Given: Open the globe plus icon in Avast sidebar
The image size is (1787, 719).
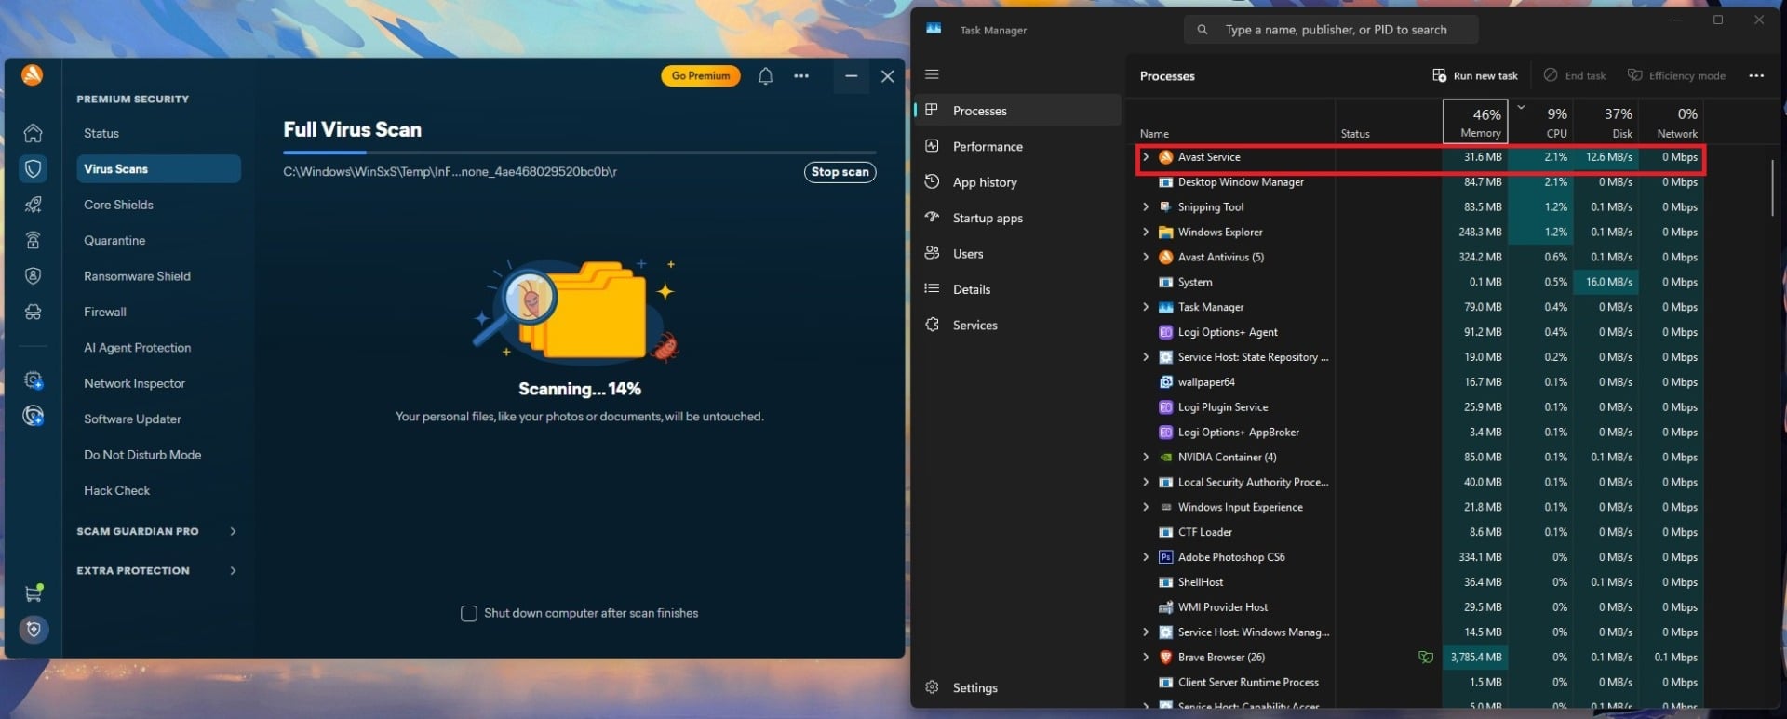Looking at the screenshot, I should pyautogui.click(x=34, y=416).
